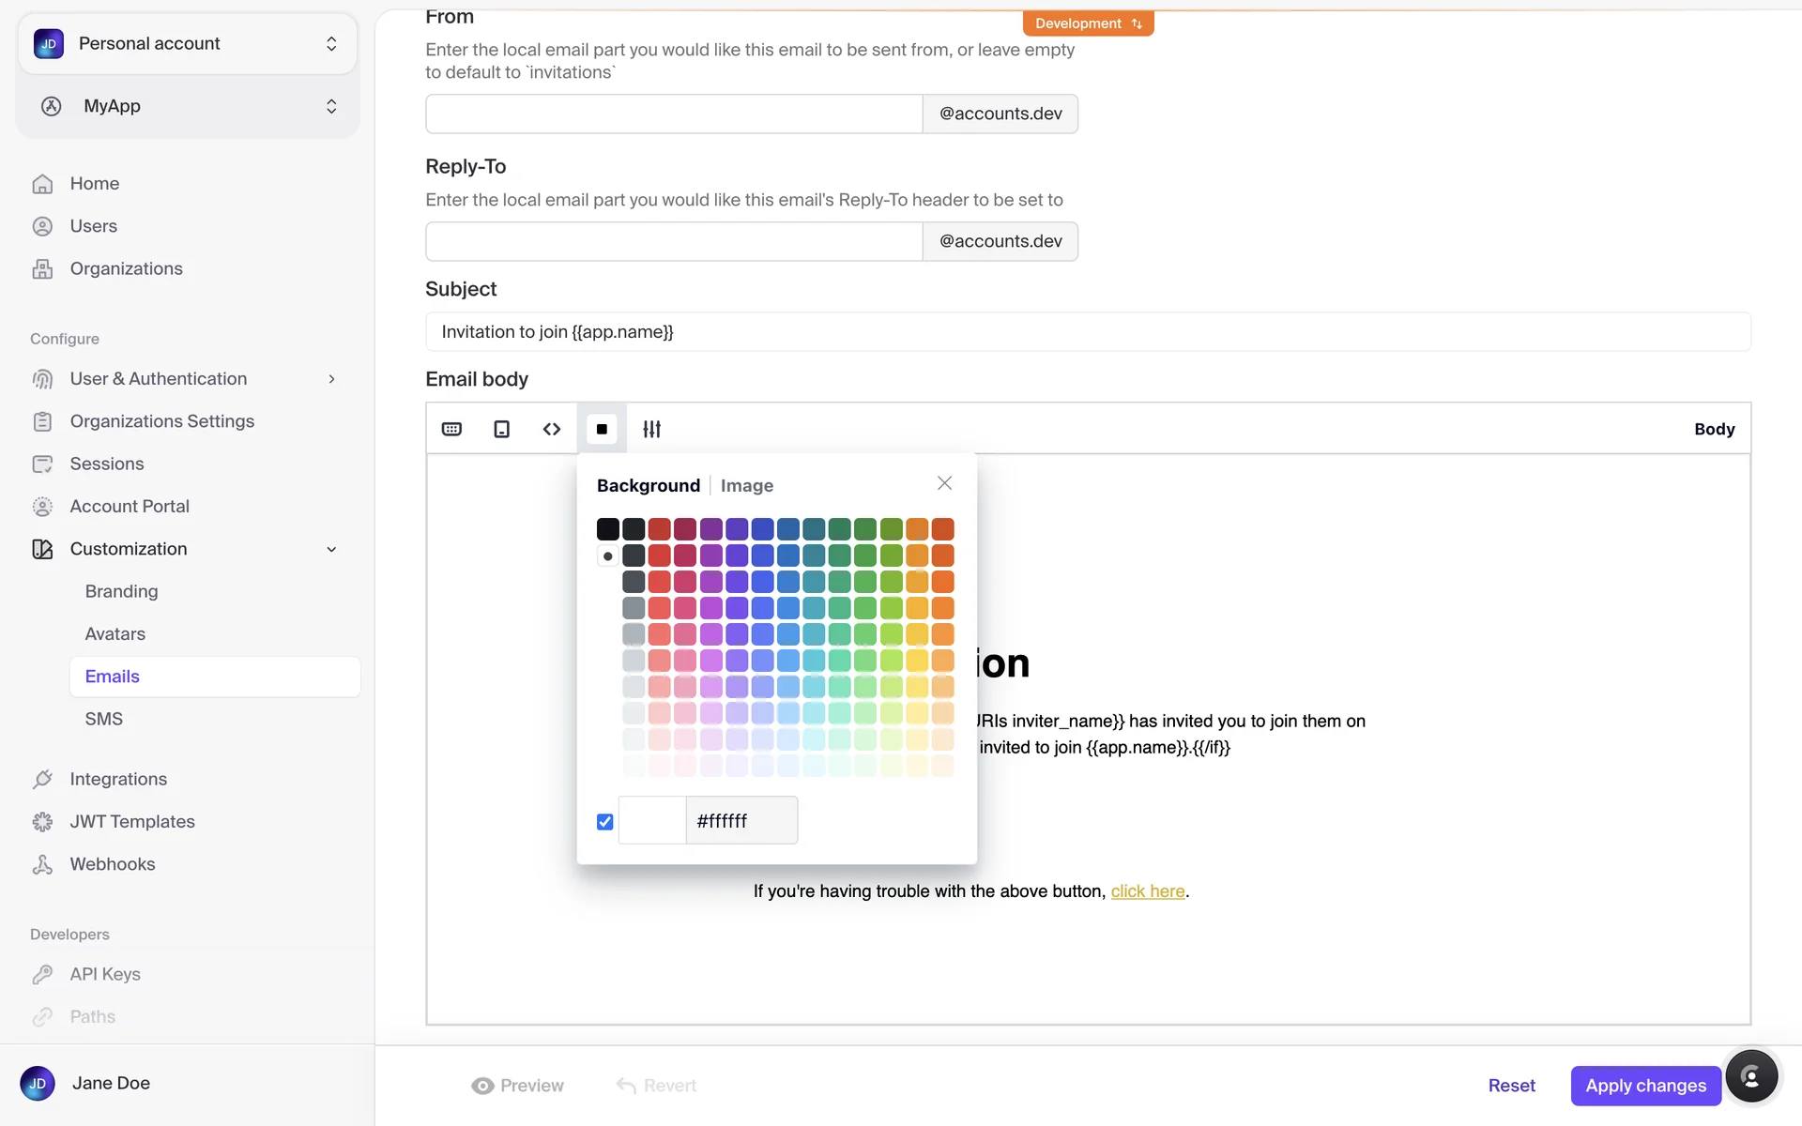Pick the black swatch in color grid
This screenshot has height=1126, width=1802.
pyautogui.click(x=608, y=529)
